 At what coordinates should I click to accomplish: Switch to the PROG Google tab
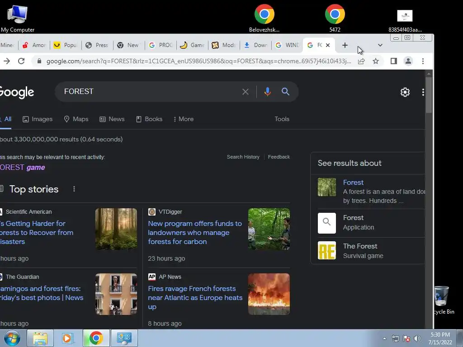click(161, 45)
